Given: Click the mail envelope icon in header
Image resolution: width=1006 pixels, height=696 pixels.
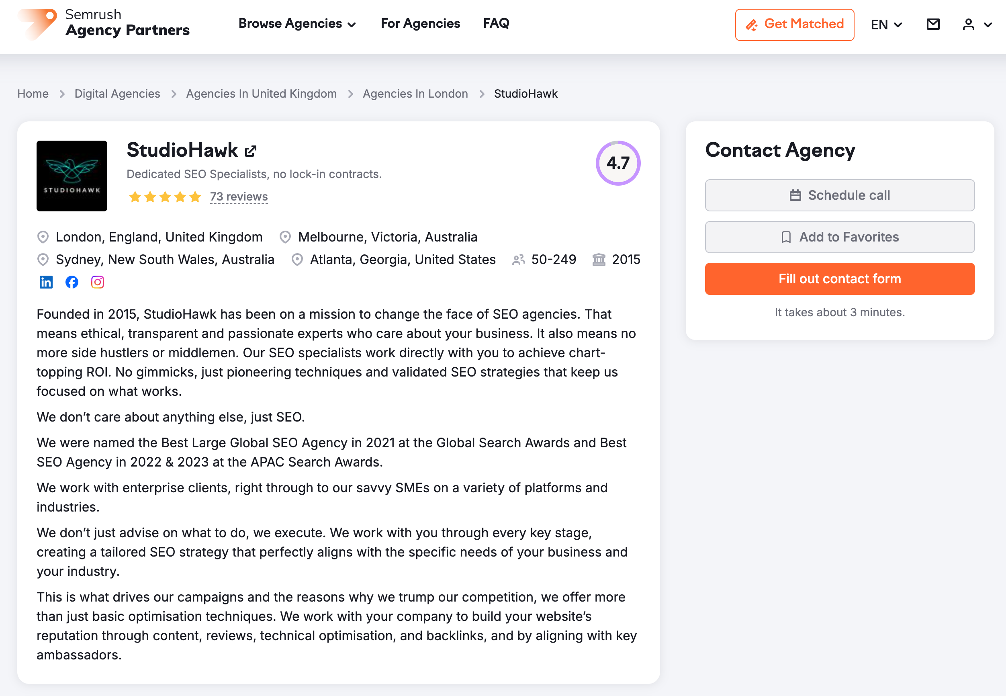Looking at the screenshot, I should pos(933,25).
